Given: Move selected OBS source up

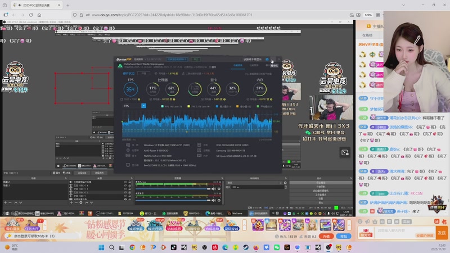Looking at the screenshot, I should (x=87, y=202).
